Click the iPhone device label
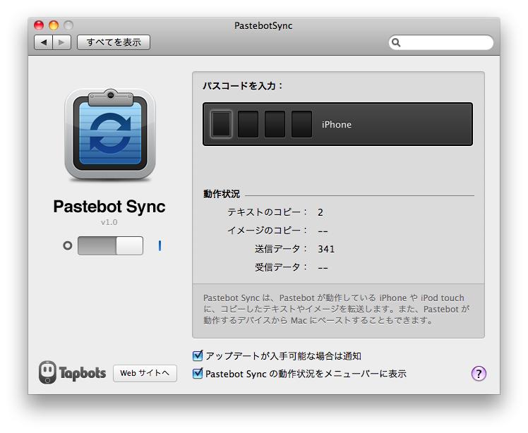 click(337, 125)
